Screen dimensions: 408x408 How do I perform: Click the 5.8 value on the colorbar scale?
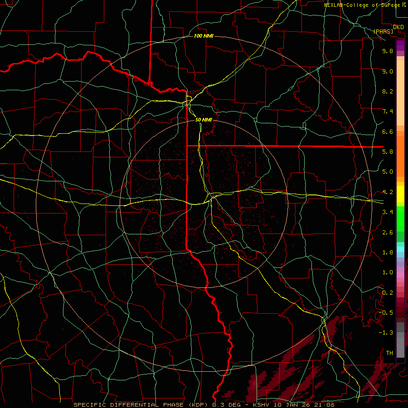pos(388,151)
